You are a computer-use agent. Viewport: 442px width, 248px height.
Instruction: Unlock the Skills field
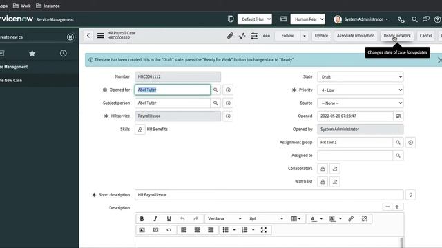point(140,130)
